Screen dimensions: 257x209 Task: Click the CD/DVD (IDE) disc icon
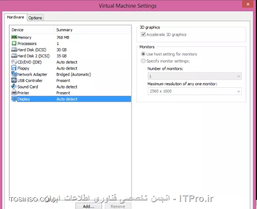pyautogui.click(x=14, y=62)
